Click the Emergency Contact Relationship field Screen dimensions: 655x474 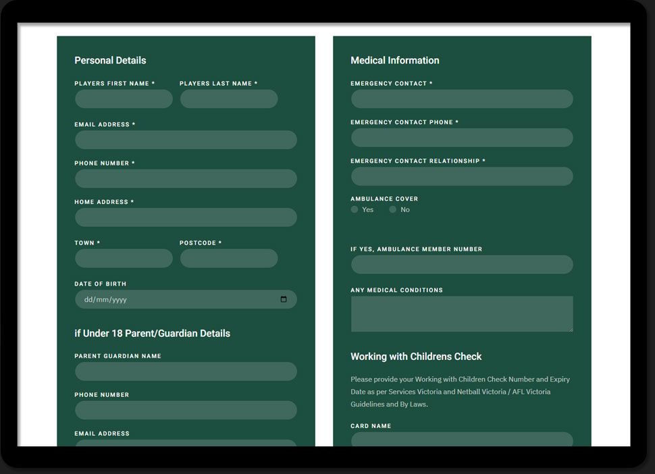pos(462,177)
